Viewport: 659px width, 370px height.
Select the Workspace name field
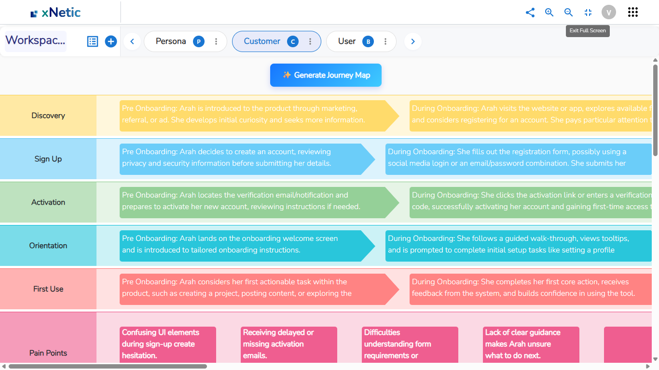tap(36, 41)
